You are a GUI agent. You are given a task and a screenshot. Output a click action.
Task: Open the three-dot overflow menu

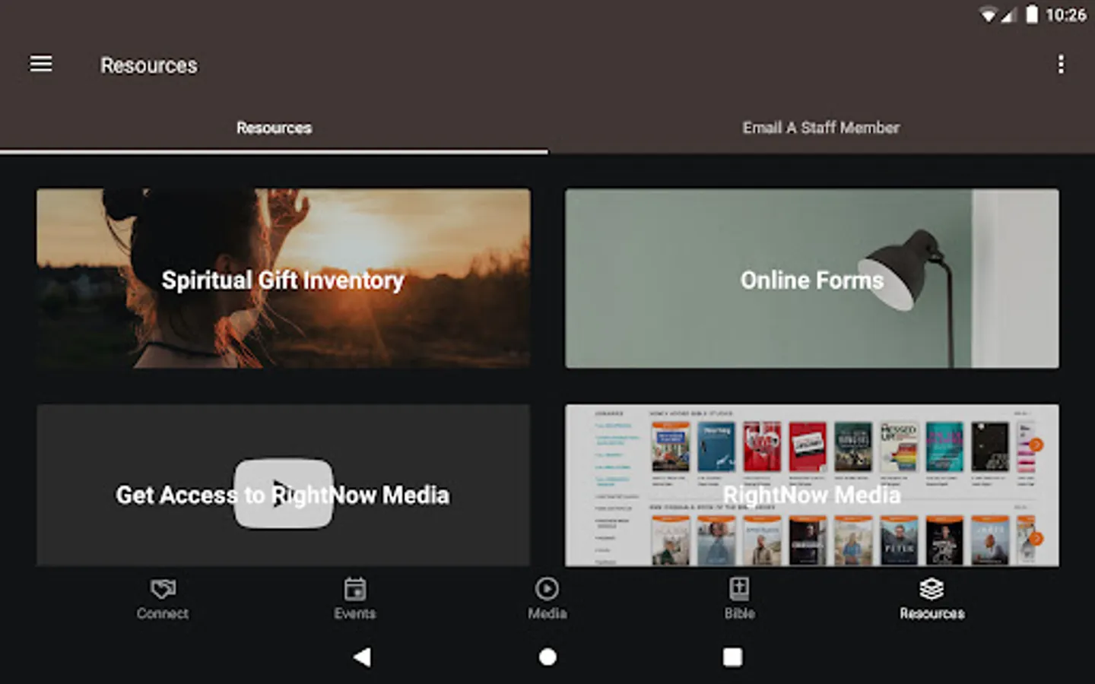tap(1061, 64)
